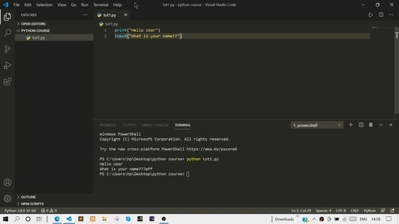Open the Edit menu
Image resolution: width=399 pixels, height=224 pixels.
pyautogui.click(x=27, y=4)
